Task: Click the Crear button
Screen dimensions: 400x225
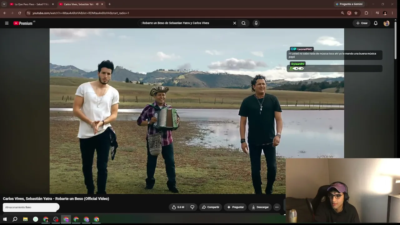Action: tap(362, 23)
